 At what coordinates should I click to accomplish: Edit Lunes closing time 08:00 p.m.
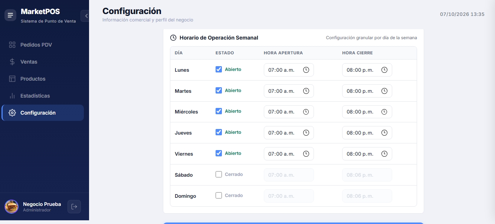click(x=367, y=70)
